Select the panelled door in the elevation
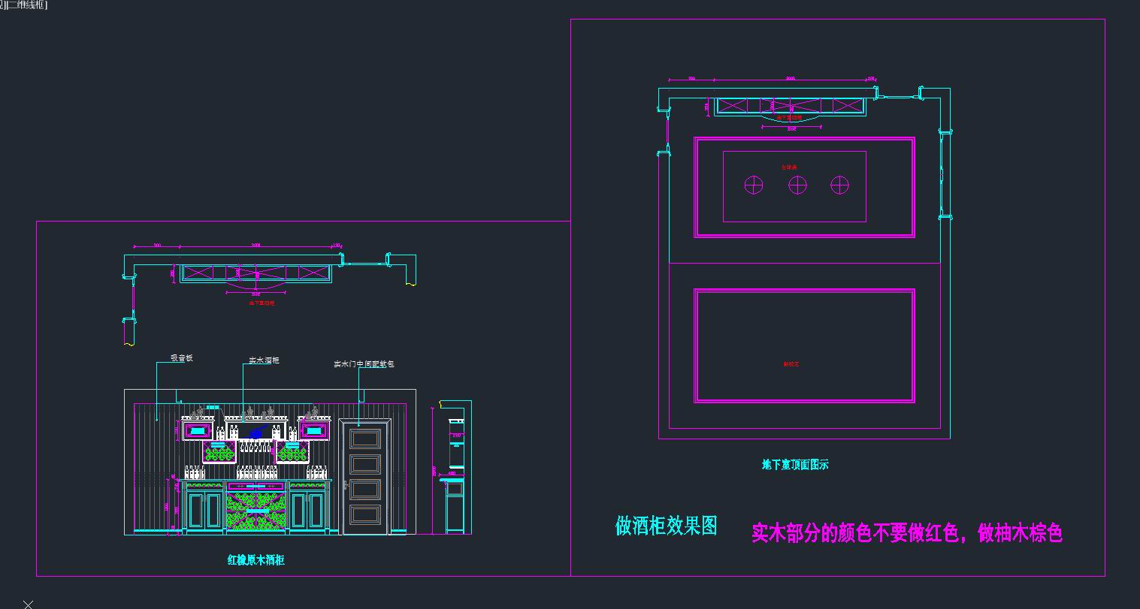The image size is (1140, 609). pos(364,477)
